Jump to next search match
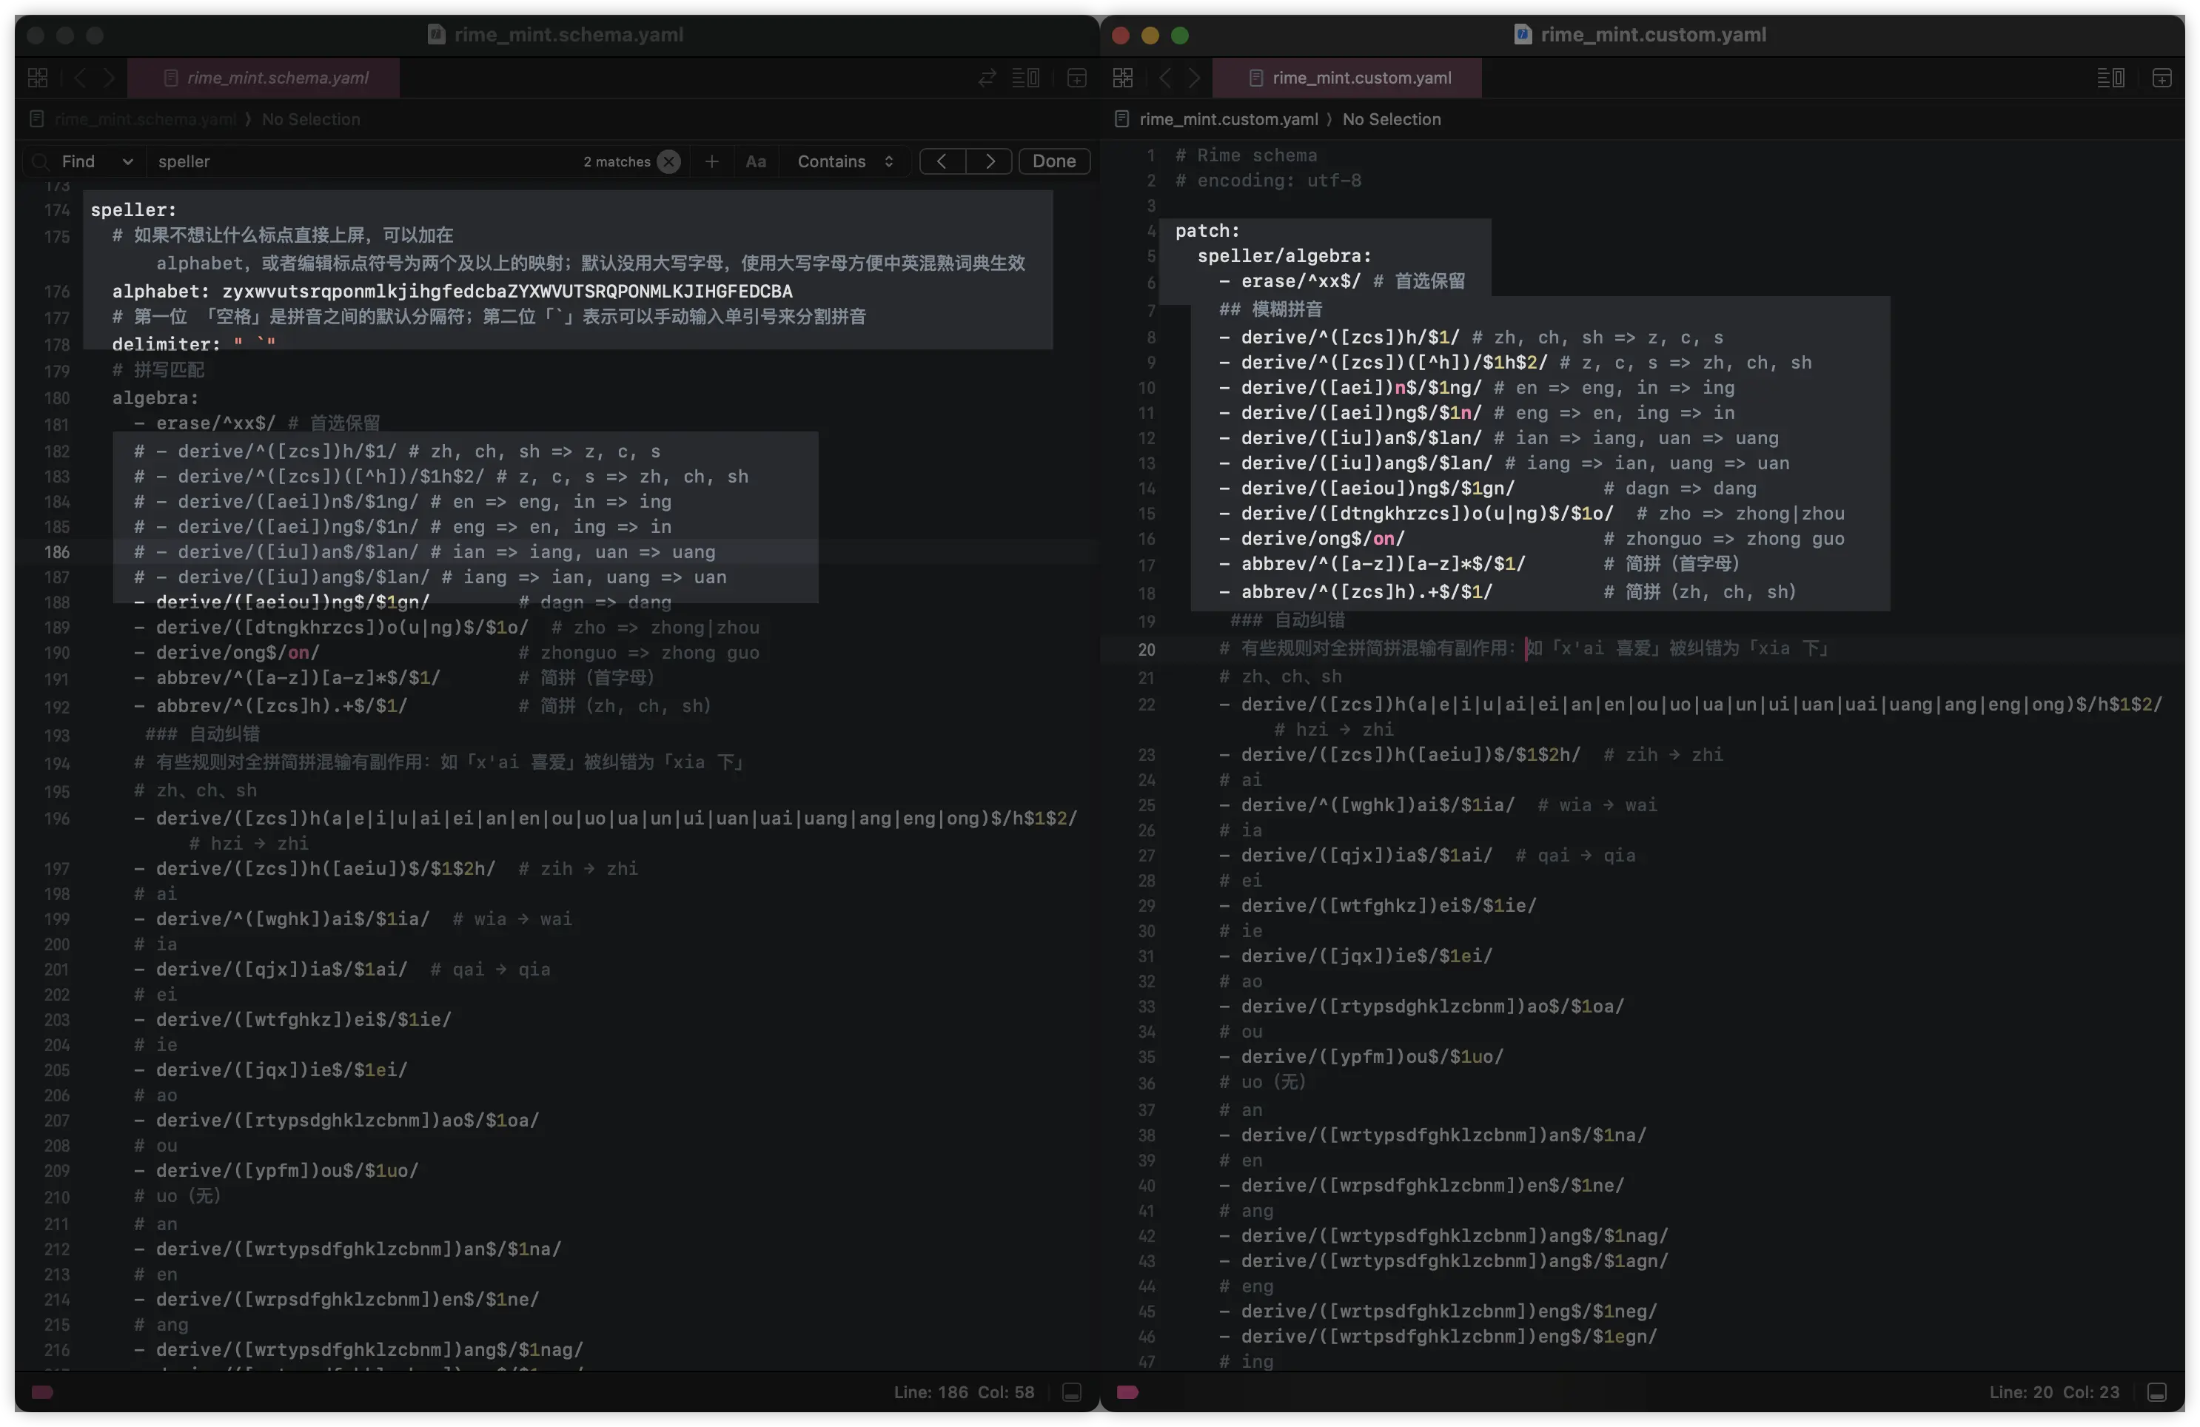Image resolution: width=2200 pixels, height=1427 pixels. (989, 161)
